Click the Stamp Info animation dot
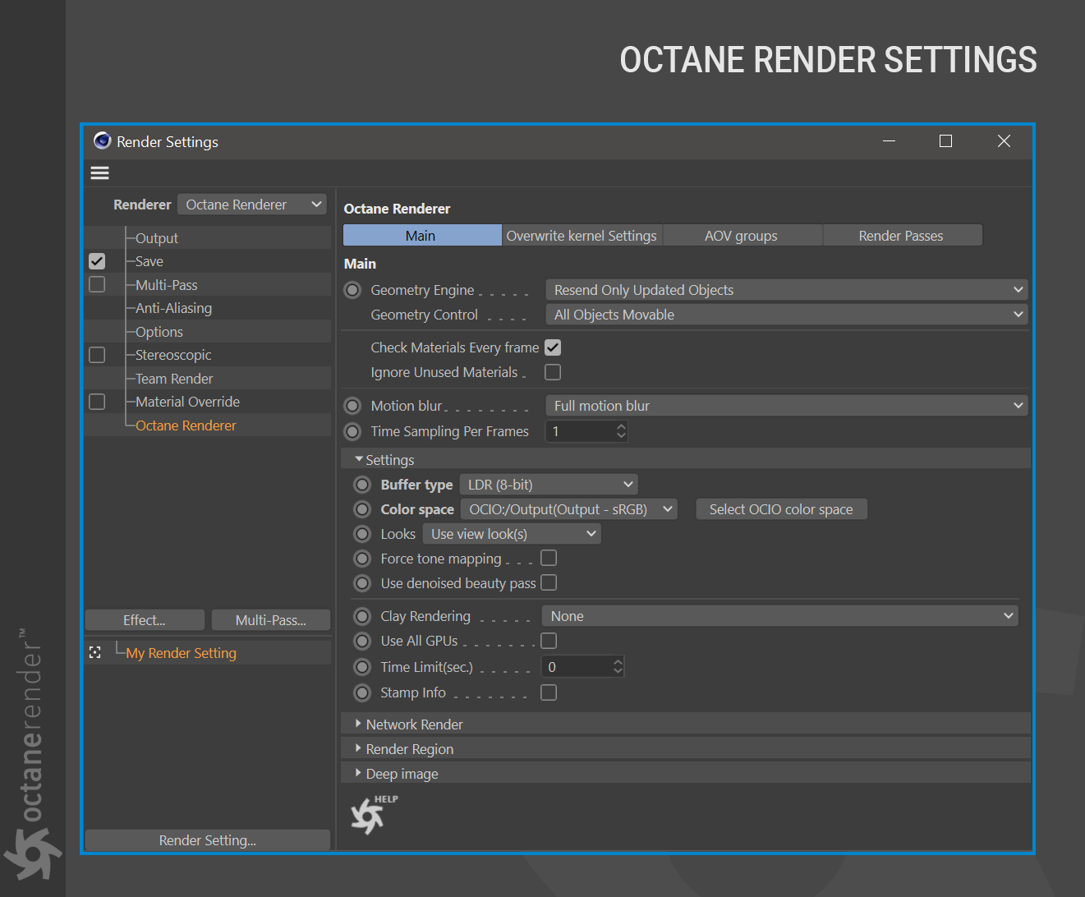 tap(362, 692)
